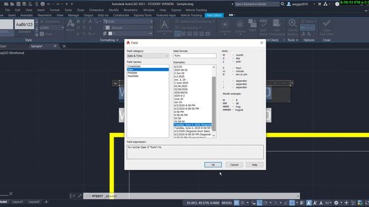The height and width of the screenshot is (207, 369).
Task: Close the Field dialog with X
Action: [x=262, y=43]
